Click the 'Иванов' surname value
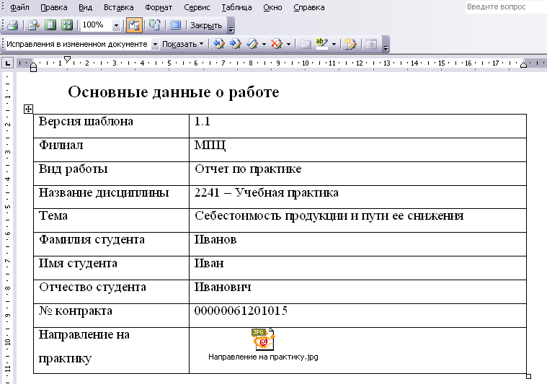547x384 pixels. pyautogui.click(x=215, y=239)
